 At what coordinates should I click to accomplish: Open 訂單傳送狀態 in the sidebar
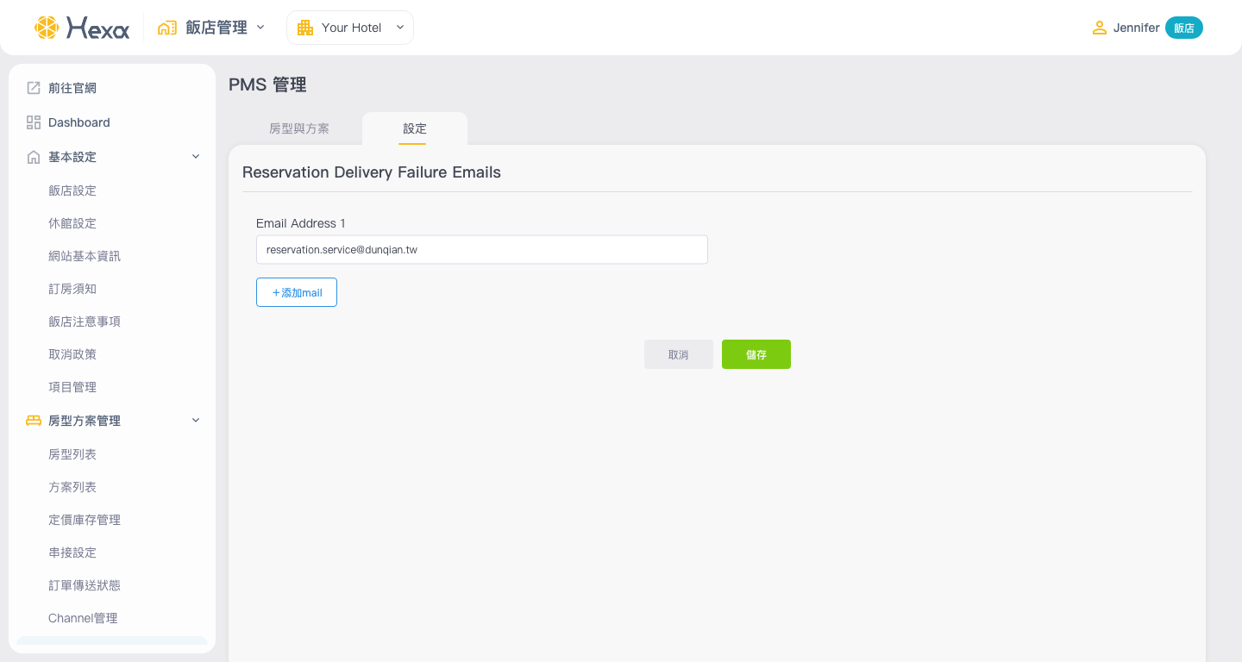85,585
